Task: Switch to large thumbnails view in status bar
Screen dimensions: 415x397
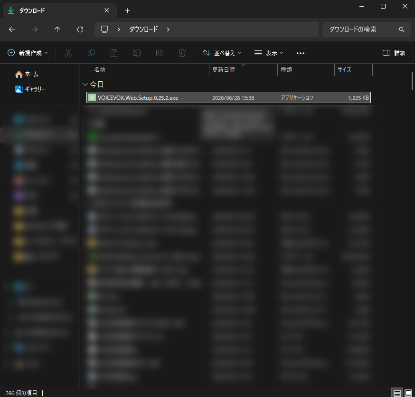Action: click(x=408, y=393)
